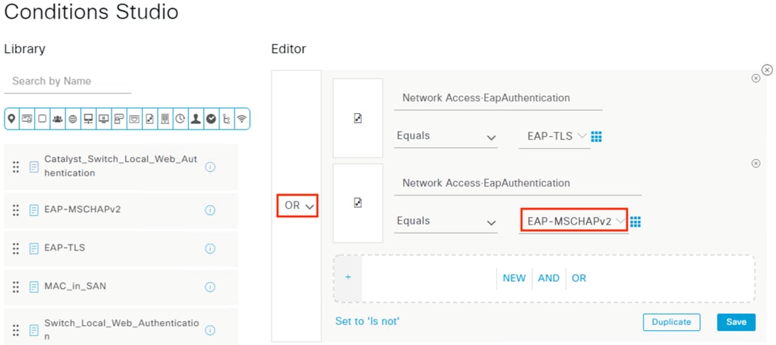Filter library by user silhouette icon
Screen dimensions: 776x345
[196, 119]
